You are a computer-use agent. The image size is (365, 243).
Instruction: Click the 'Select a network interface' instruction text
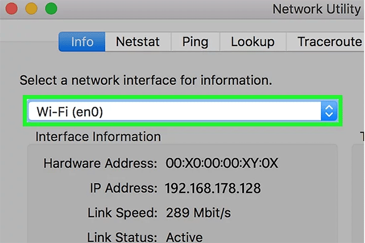[x=146, y=80]
